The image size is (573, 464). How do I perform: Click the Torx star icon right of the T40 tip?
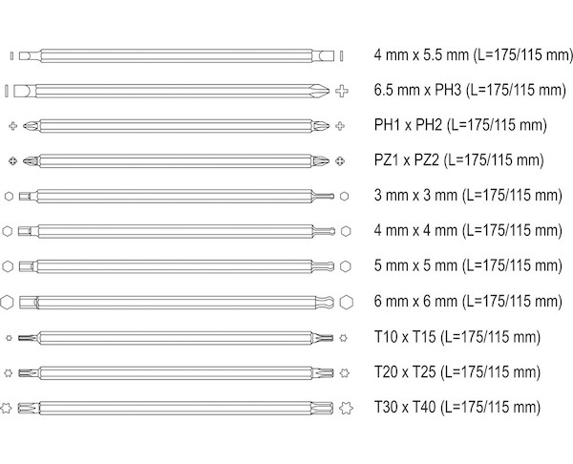point(346,408)
